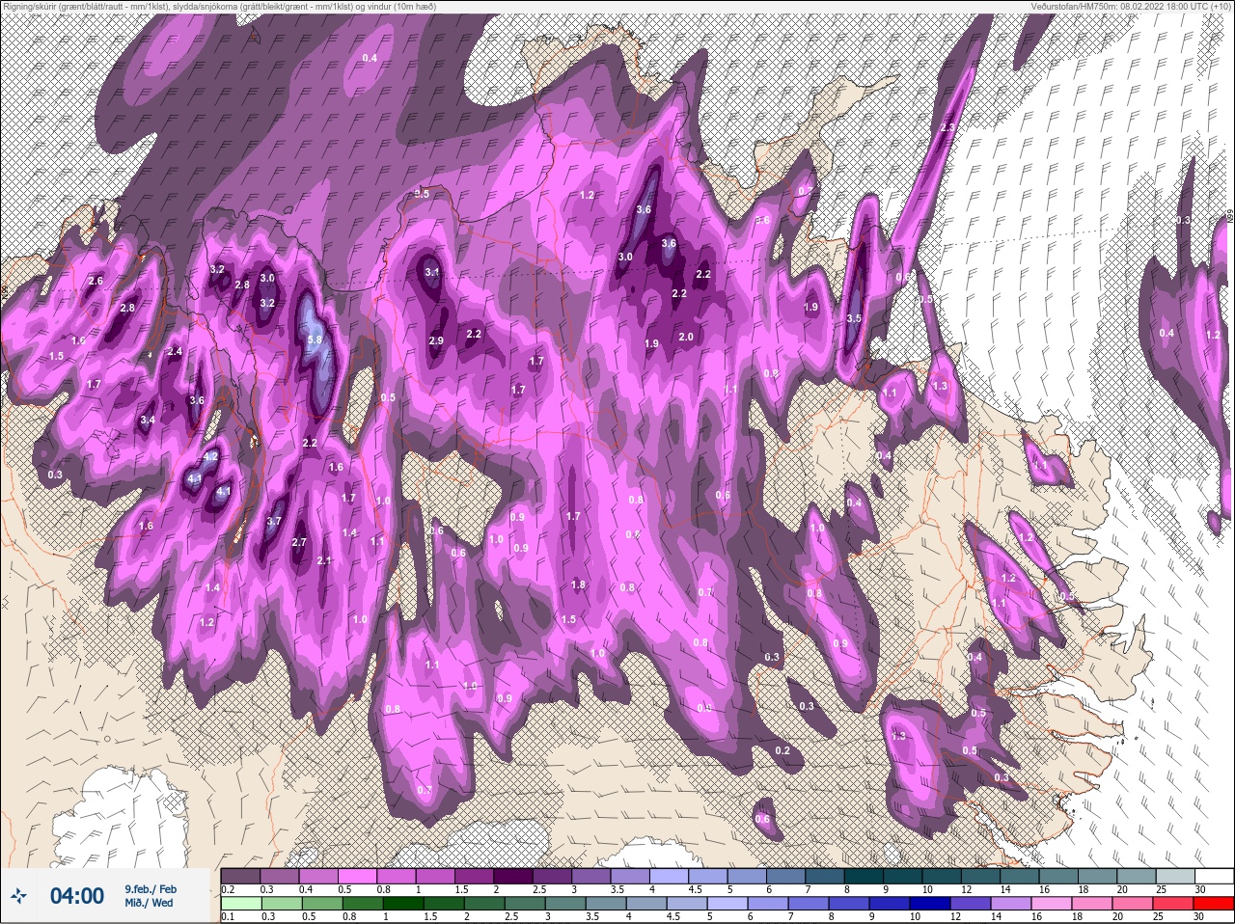Click the red swatch labeled 30 in lower legend
This screenshot has height=924, width=1235.
point(1213,903)
